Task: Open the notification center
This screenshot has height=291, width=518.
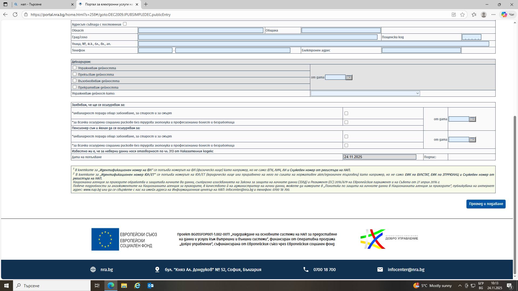Action: click(x=510, y=286)
